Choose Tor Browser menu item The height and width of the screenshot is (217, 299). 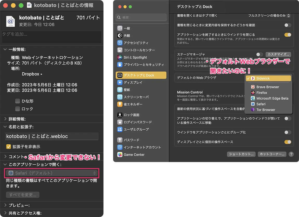265,110
